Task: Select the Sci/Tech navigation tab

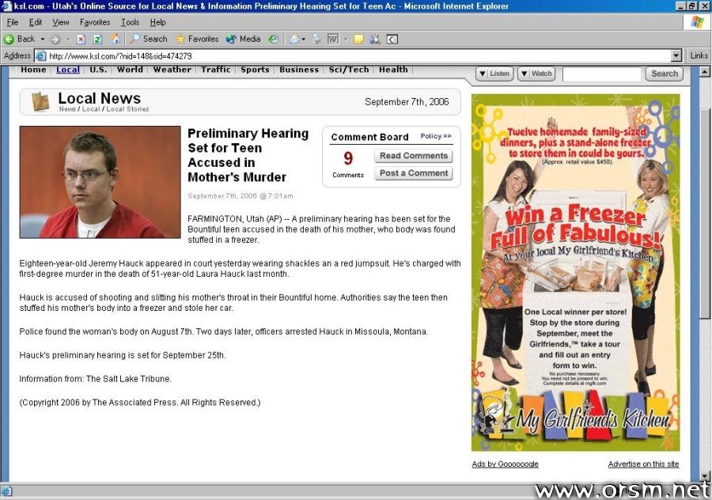Action: (x=349, y=70)
